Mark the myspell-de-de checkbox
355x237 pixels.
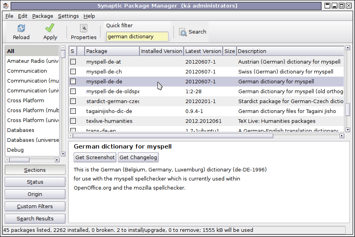point(73,81)
